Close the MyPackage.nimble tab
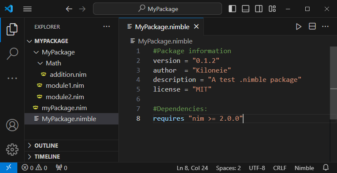 coord(196,27)
